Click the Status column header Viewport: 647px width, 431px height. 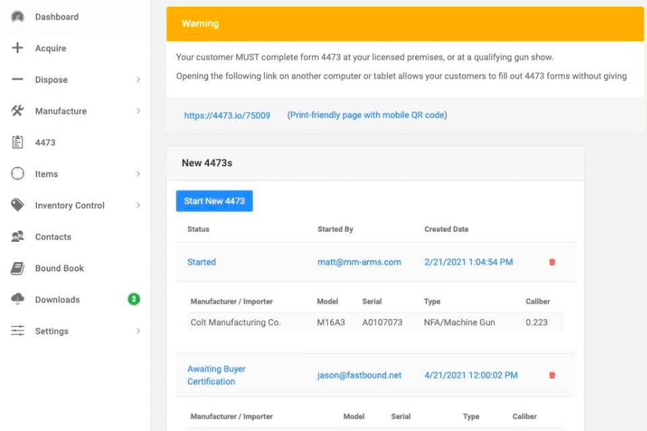198,229
